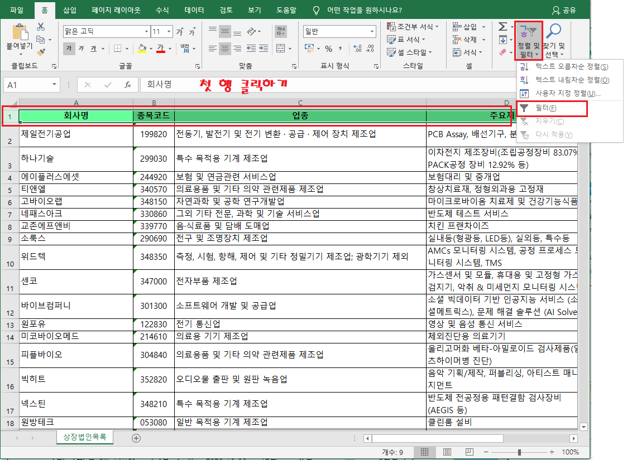Toggle middle vertical alignment
Viewport: 627px width, 460px height.
pos(225,31)
